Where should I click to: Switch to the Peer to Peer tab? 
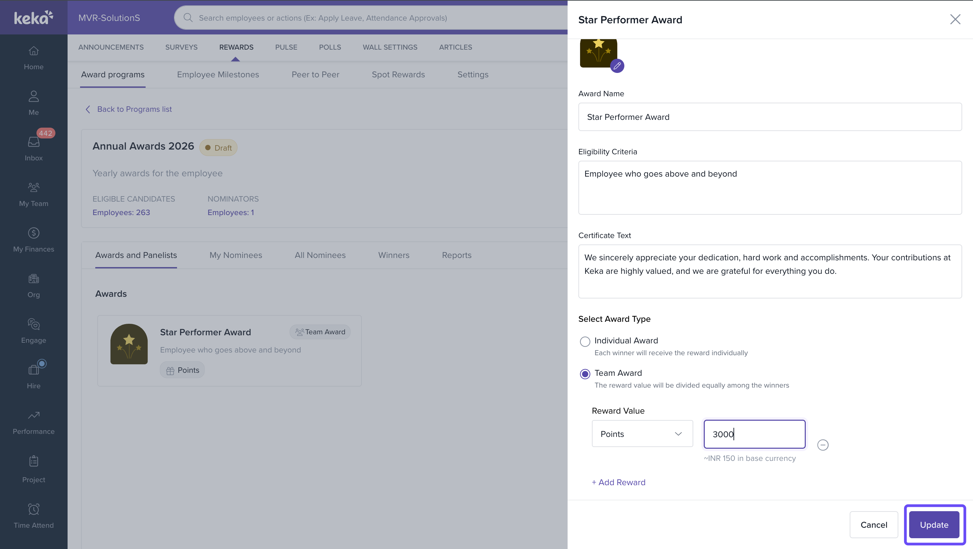pos(315,74)
